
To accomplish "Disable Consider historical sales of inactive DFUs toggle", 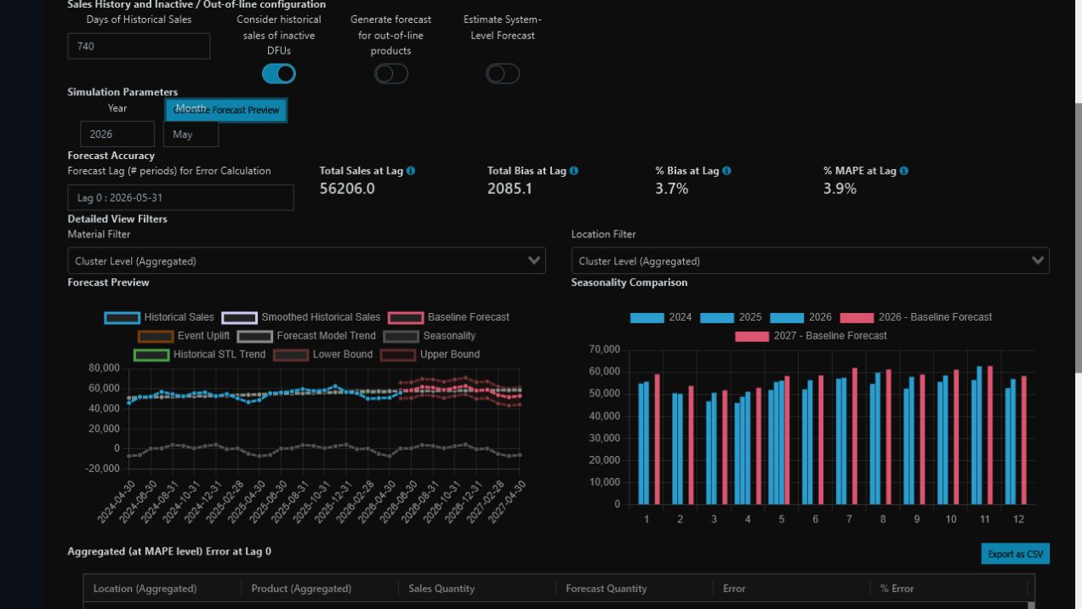I will pyautogui.click(x=279, y=74).
